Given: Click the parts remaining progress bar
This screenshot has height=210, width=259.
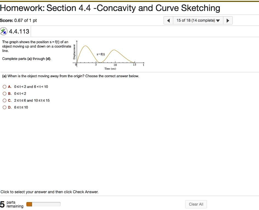Looking at the screenshot, I should [43, 204].
